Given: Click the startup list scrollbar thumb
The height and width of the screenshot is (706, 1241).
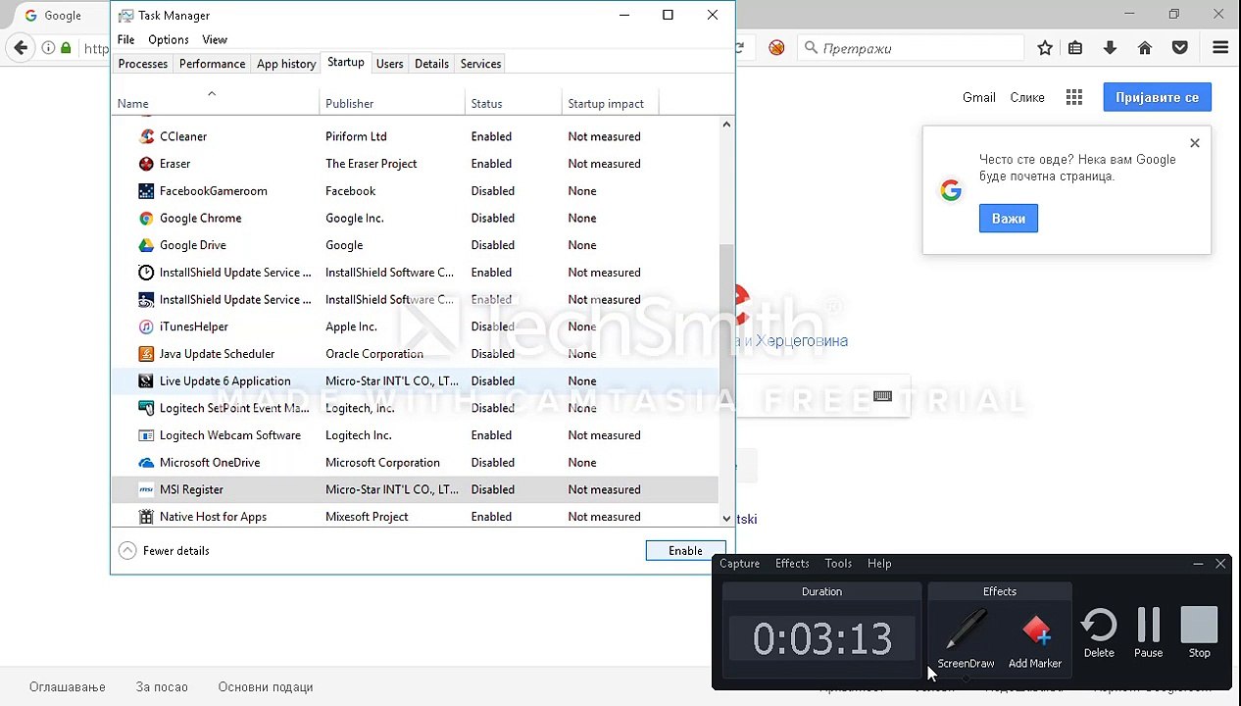Looking at the screenshot, I should pyautogui.click(x=726, y=319).
